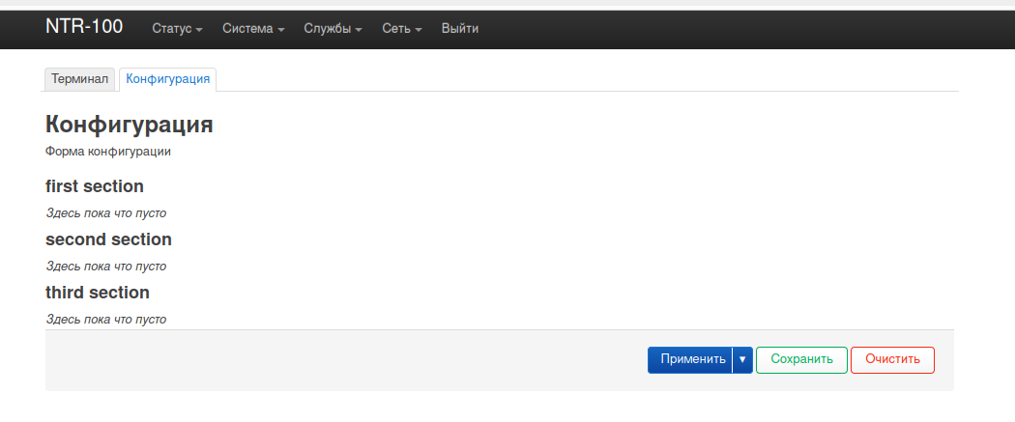
Task: Click the green Сохранить button
Action: click(801, 359)
